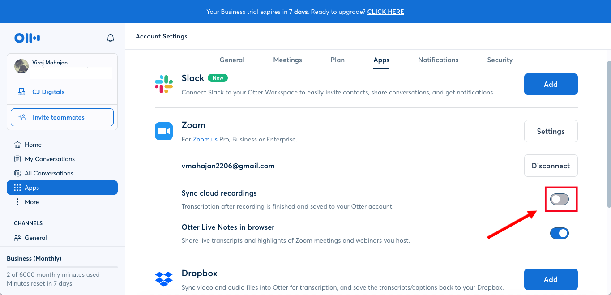
Task: Open All Conversations in sidebar
Action: (62, 173)
